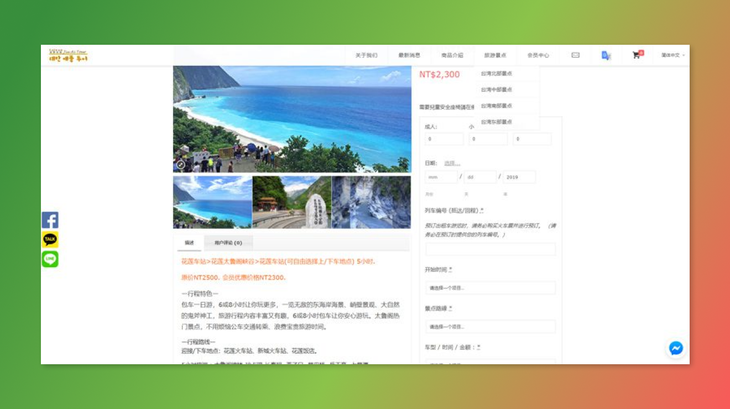The height and width of the screenshot is (409, 730).
Task: Open the KakaoTalk chat icon
Action: coord(50,239)
